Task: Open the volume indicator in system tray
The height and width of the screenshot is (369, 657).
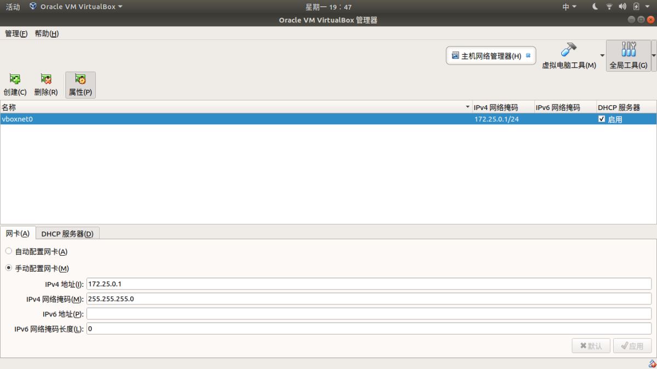Action: tap(622, 7)
